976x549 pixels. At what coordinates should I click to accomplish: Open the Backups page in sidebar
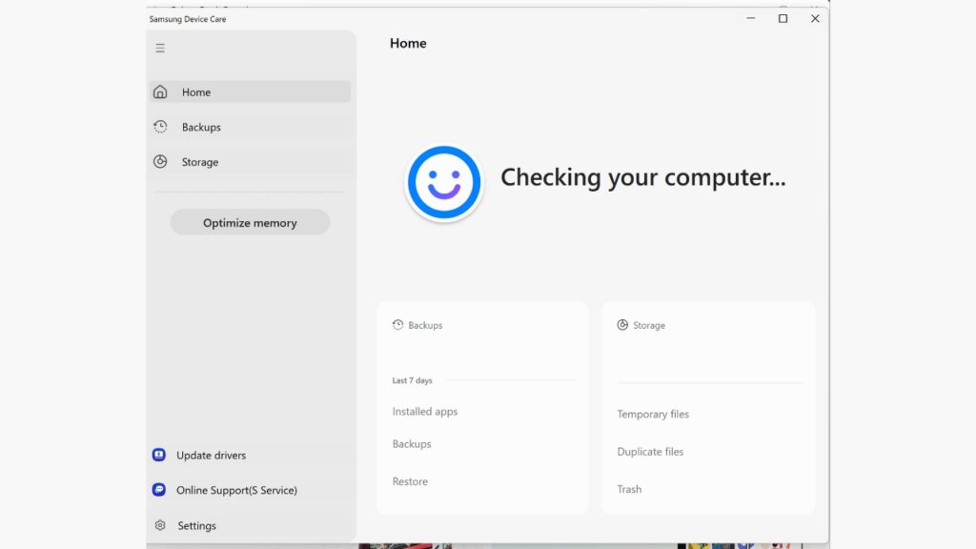[x=251, y=127]
